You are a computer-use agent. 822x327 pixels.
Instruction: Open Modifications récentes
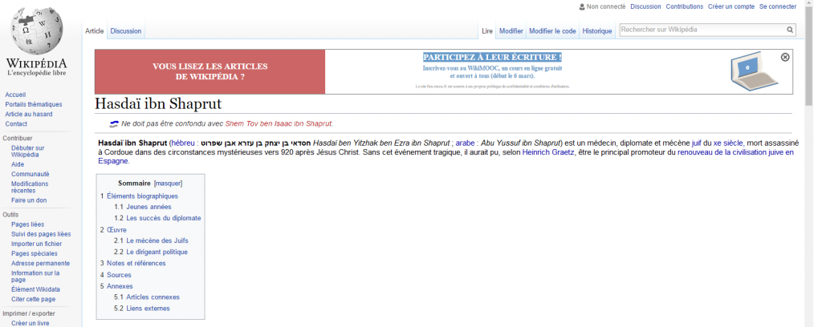pyautogui.click(x=30, y=188)
